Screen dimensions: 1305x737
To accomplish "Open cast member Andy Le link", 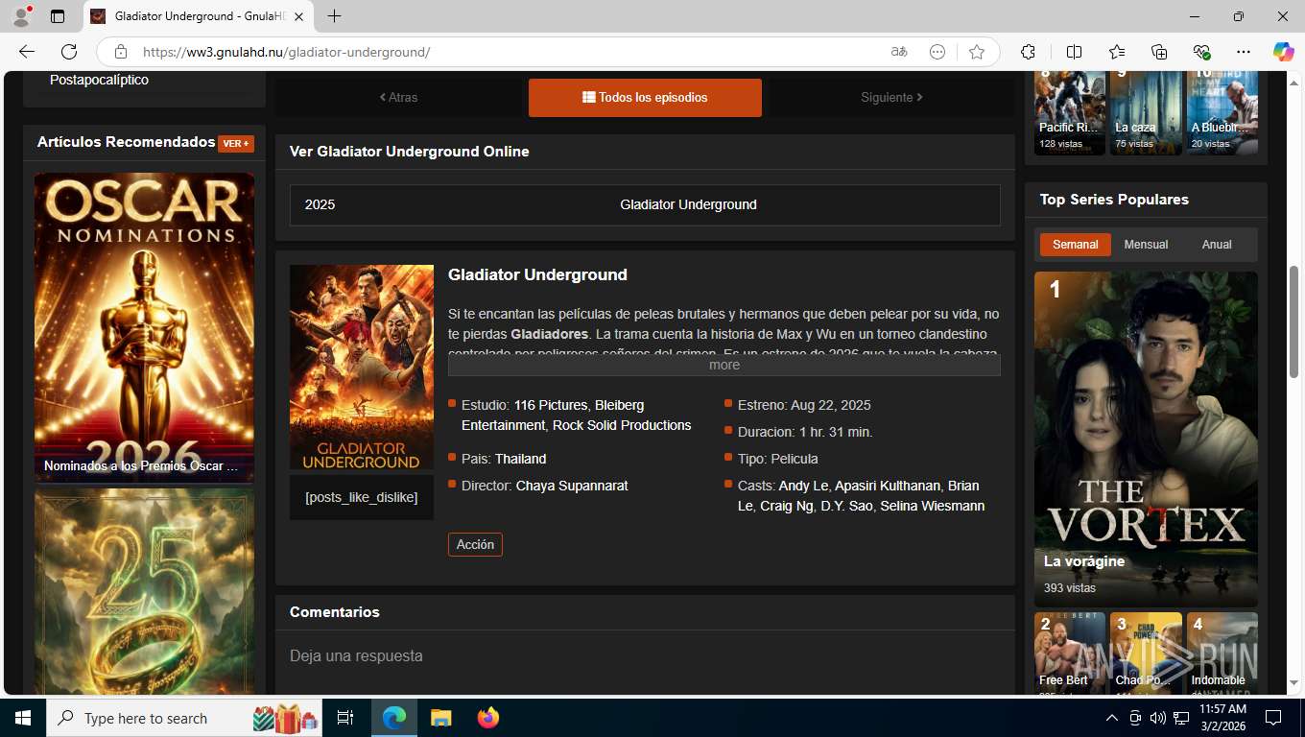I will (803, 486).
